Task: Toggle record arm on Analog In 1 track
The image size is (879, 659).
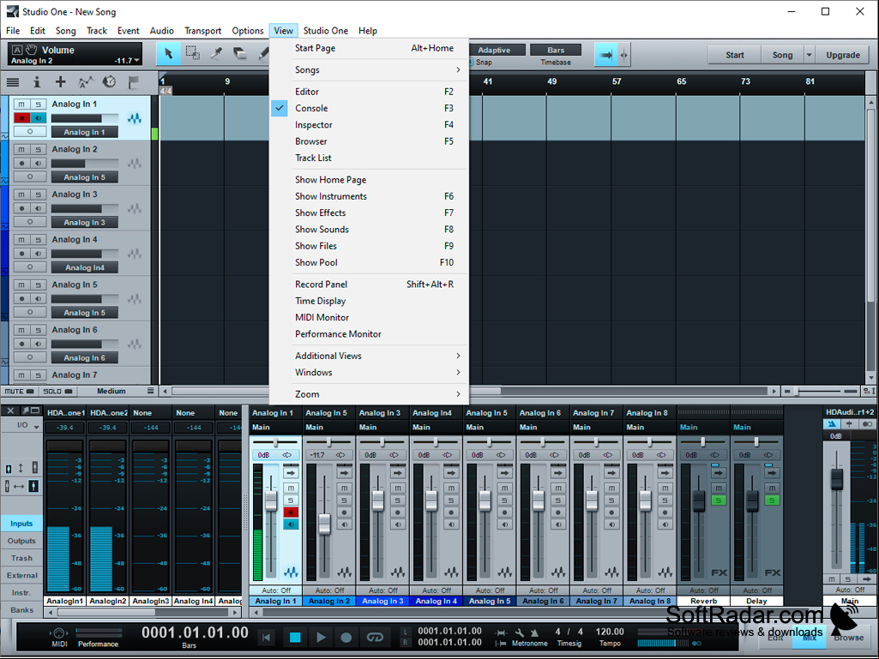Action: 21,117
